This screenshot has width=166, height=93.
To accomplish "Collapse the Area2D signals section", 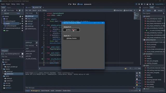I will pyautogui.click(x=143, y=17).
